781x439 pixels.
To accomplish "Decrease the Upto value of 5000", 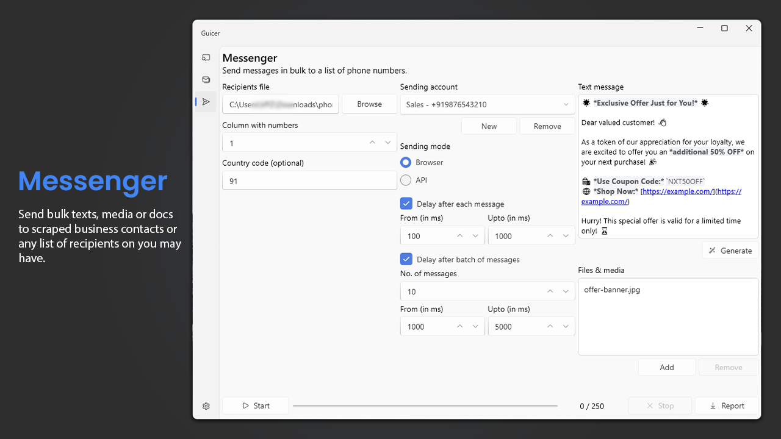I will pyautogui.click(x=566, y=326).
